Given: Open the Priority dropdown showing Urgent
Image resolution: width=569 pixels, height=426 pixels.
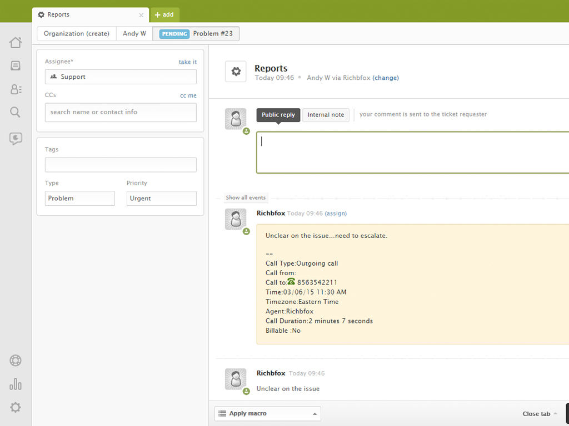Looking at the screenshot, I should click(161, 199).
